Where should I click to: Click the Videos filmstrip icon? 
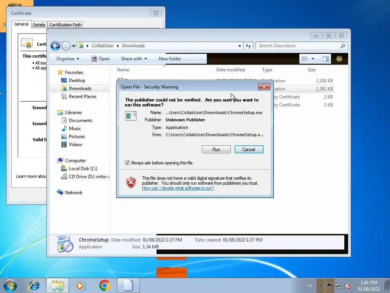[64, 145]
